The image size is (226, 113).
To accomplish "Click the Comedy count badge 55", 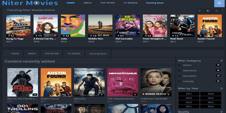I will 218,81.
